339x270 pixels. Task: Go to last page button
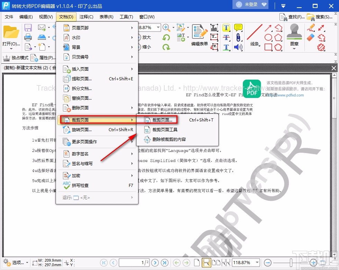click(165, 263)
